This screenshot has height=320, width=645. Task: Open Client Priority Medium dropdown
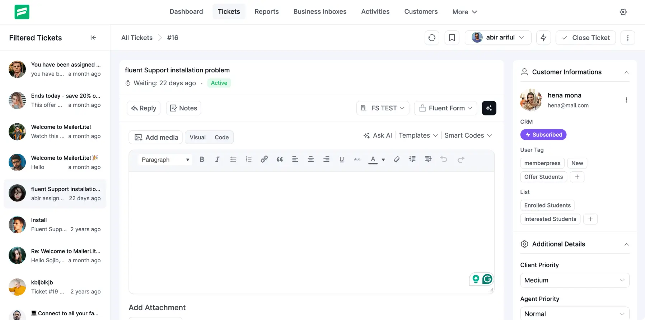click(575, 280)
